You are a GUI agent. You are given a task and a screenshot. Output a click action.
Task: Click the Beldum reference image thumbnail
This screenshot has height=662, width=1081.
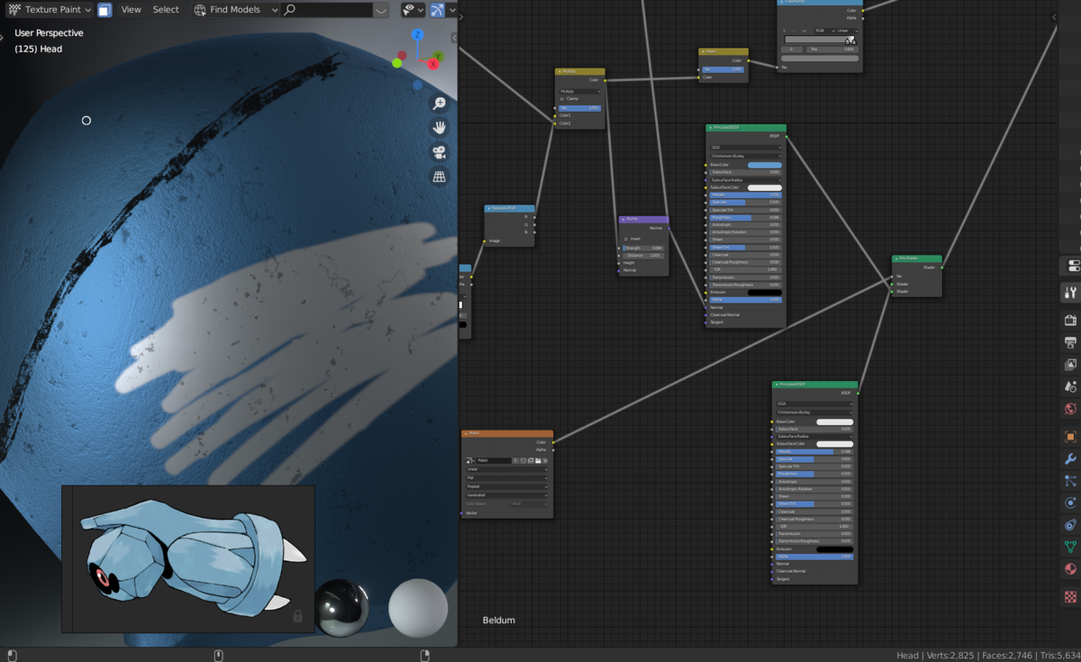(188, 559)
